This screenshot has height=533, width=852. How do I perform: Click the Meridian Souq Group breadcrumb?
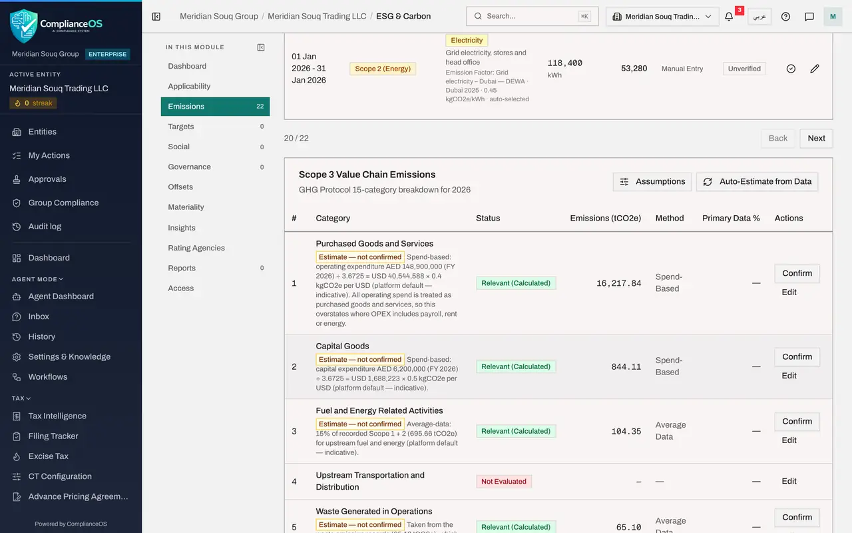tap(219, 16)
